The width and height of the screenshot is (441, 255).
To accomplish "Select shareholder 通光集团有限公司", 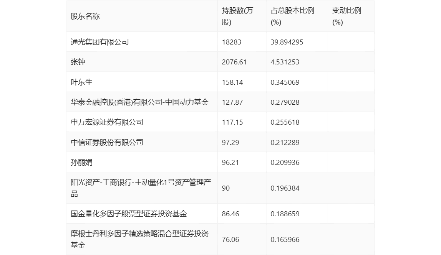I will 100,42.
